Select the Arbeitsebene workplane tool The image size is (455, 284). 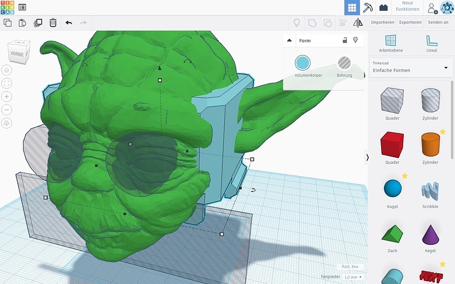(x=391, y=44)
